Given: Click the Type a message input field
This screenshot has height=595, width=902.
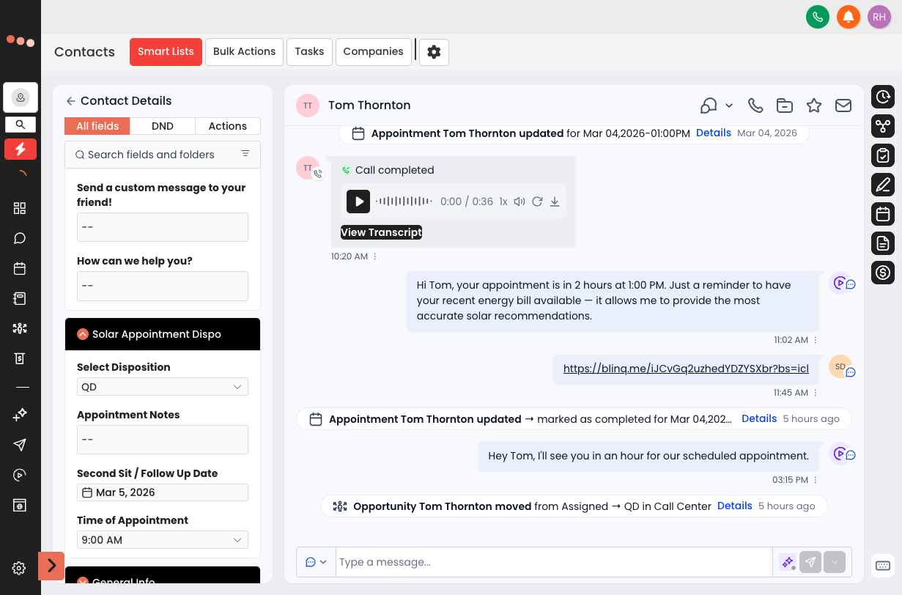Looking at the screenshot, I should 553,562.
